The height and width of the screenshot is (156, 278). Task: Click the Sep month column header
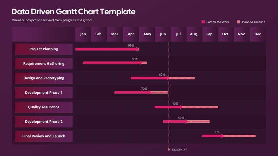point(209,34)
